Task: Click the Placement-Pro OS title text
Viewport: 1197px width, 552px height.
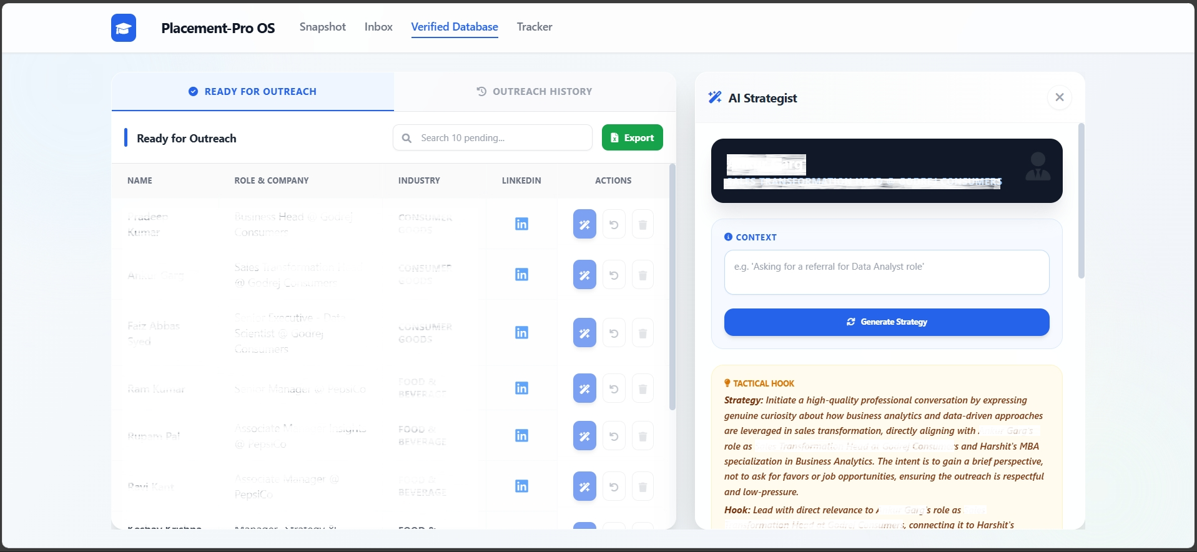Action: 218,28
